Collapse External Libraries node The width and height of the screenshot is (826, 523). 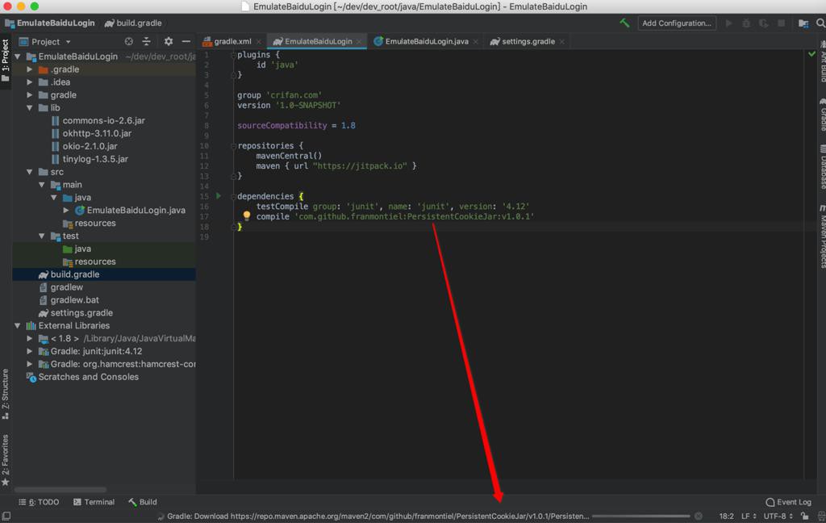(x=18, y=325)
